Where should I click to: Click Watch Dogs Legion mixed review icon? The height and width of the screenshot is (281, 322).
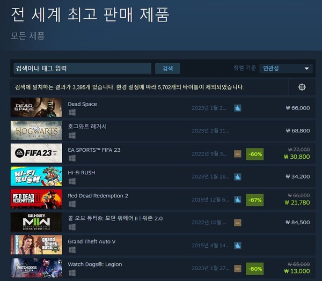(x=238, y=269)
